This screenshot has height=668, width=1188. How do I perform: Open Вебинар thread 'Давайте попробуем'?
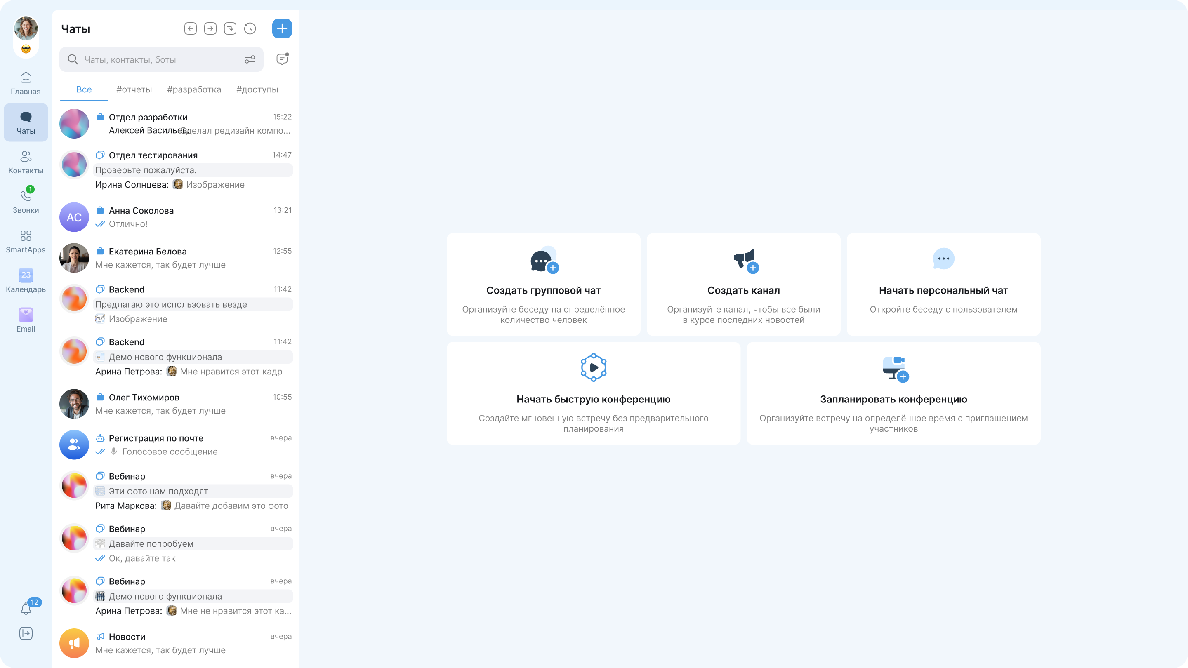176,543
